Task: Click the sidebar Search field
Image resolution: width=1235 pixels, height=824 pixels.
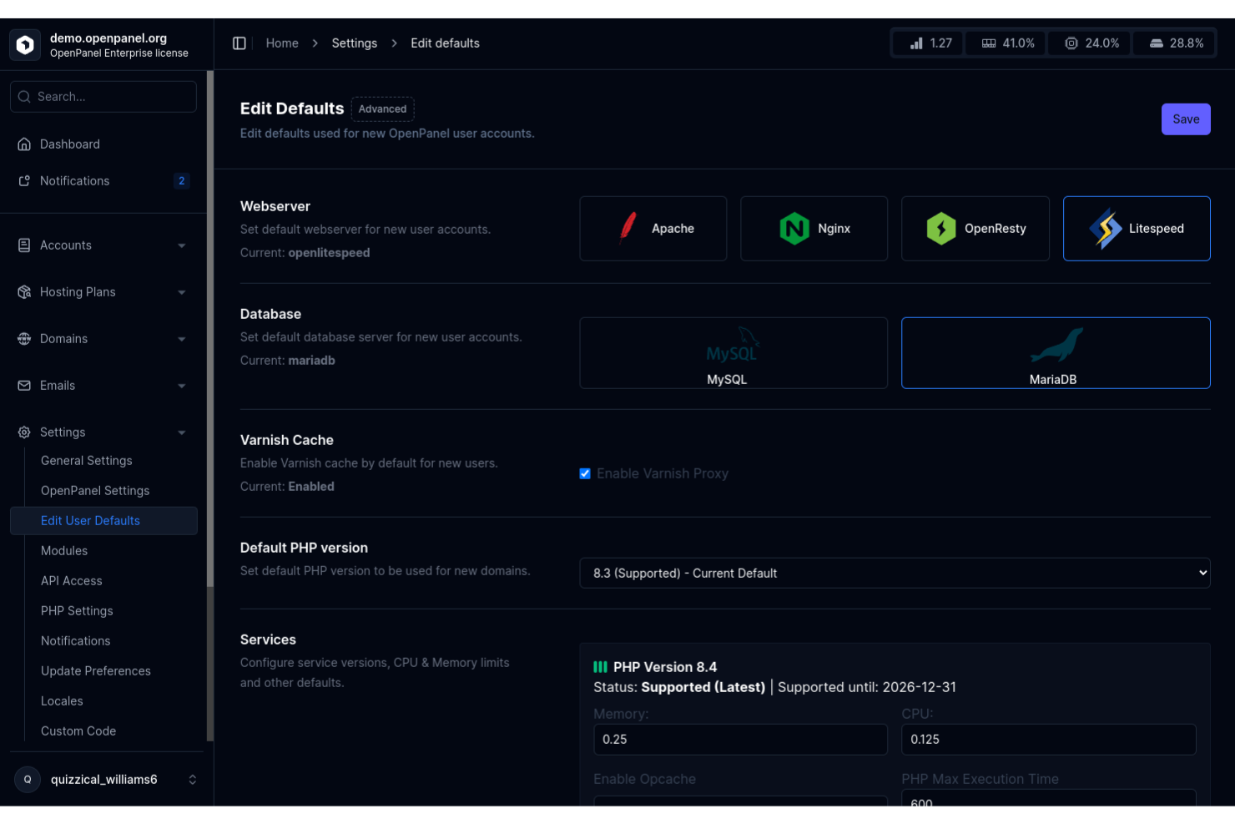Action: (x=103, y=97)
